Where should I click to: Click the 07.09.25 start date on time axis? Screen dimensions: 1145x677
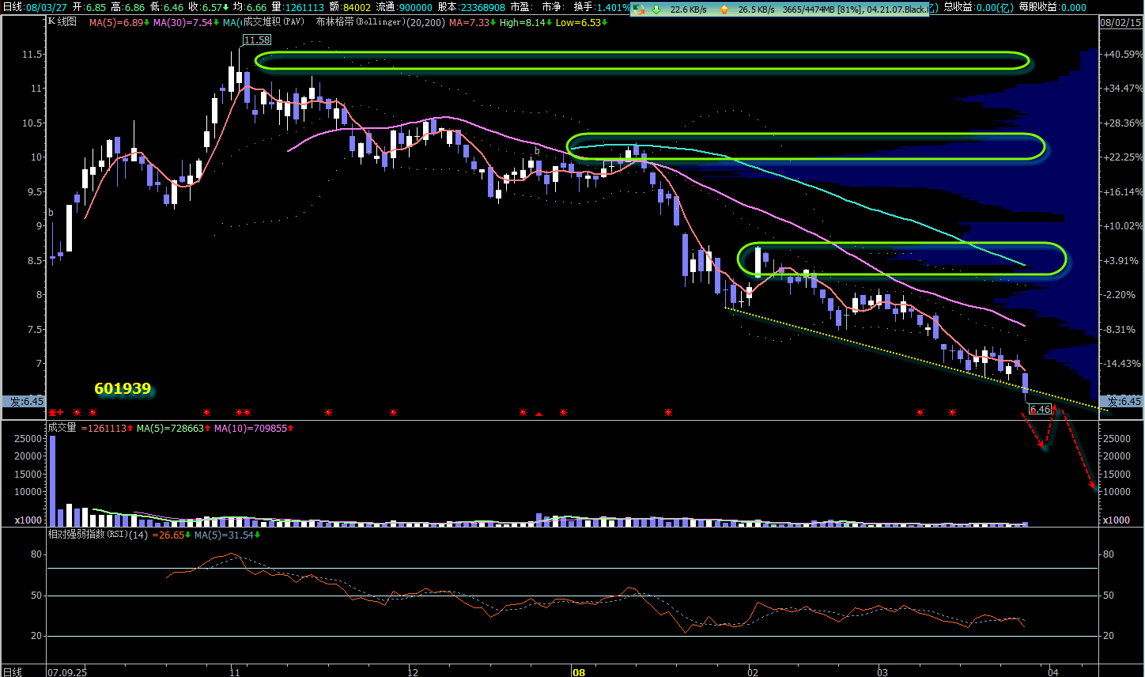(67, 672)
